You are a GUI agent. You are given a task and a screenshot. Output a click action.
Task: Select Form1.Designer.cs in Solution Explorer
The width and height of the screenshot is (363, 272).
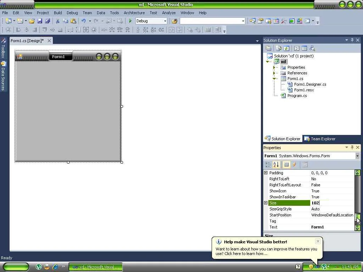click(310, 84)
